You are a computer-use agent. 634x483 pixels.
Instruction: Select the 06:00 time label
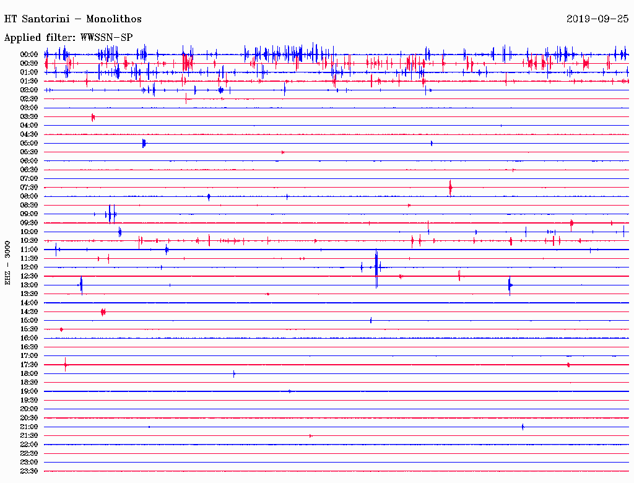pyautogui.click(x=29, y=161)
